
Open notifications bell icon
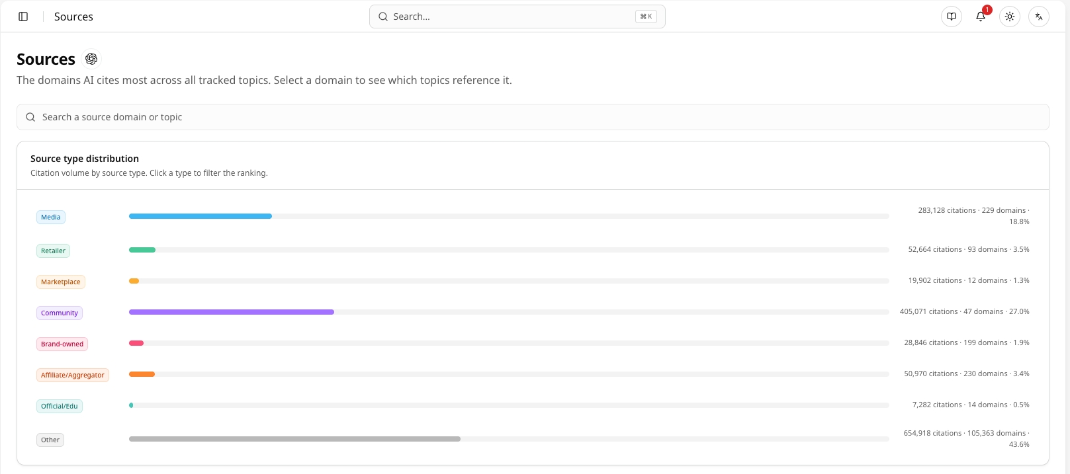(x=981, y=17)
